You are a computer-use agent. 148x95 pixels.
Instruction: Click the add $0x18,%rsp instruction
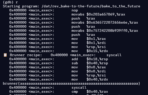[x=90, y=59]
